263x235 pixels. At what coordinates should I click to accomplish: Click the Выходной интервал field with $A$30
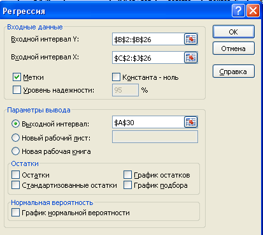[x=148, y=122]
